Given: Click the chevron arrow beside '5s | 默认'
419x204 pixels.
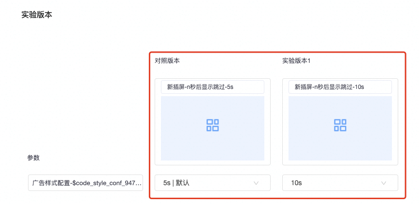Looking at the screenshot, I should [256, 183].
